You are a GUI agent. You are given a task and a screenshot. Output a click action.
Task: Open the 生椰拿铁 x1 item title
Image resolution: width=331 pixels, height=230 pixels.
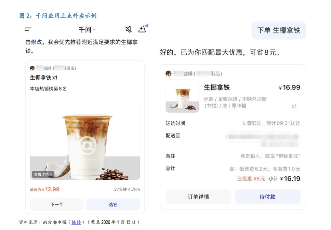[44, 78]
